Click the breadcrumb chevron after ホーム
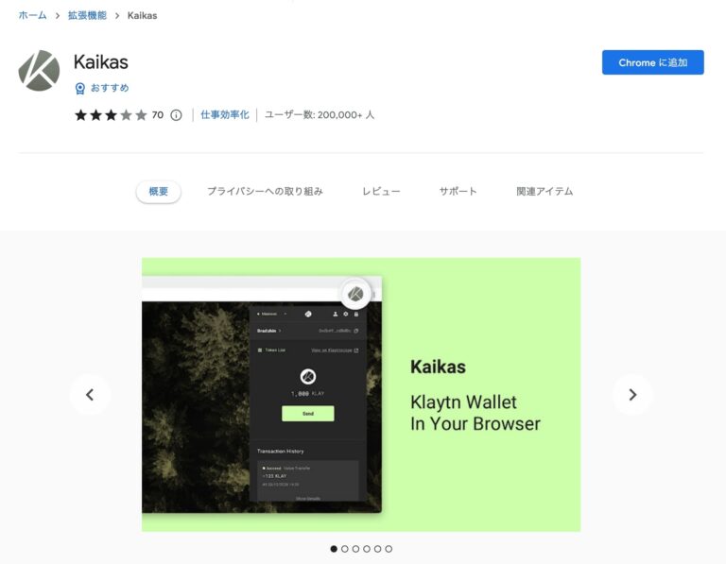The width and height of the screenshot is (726, 564). (x=58, y=16)
